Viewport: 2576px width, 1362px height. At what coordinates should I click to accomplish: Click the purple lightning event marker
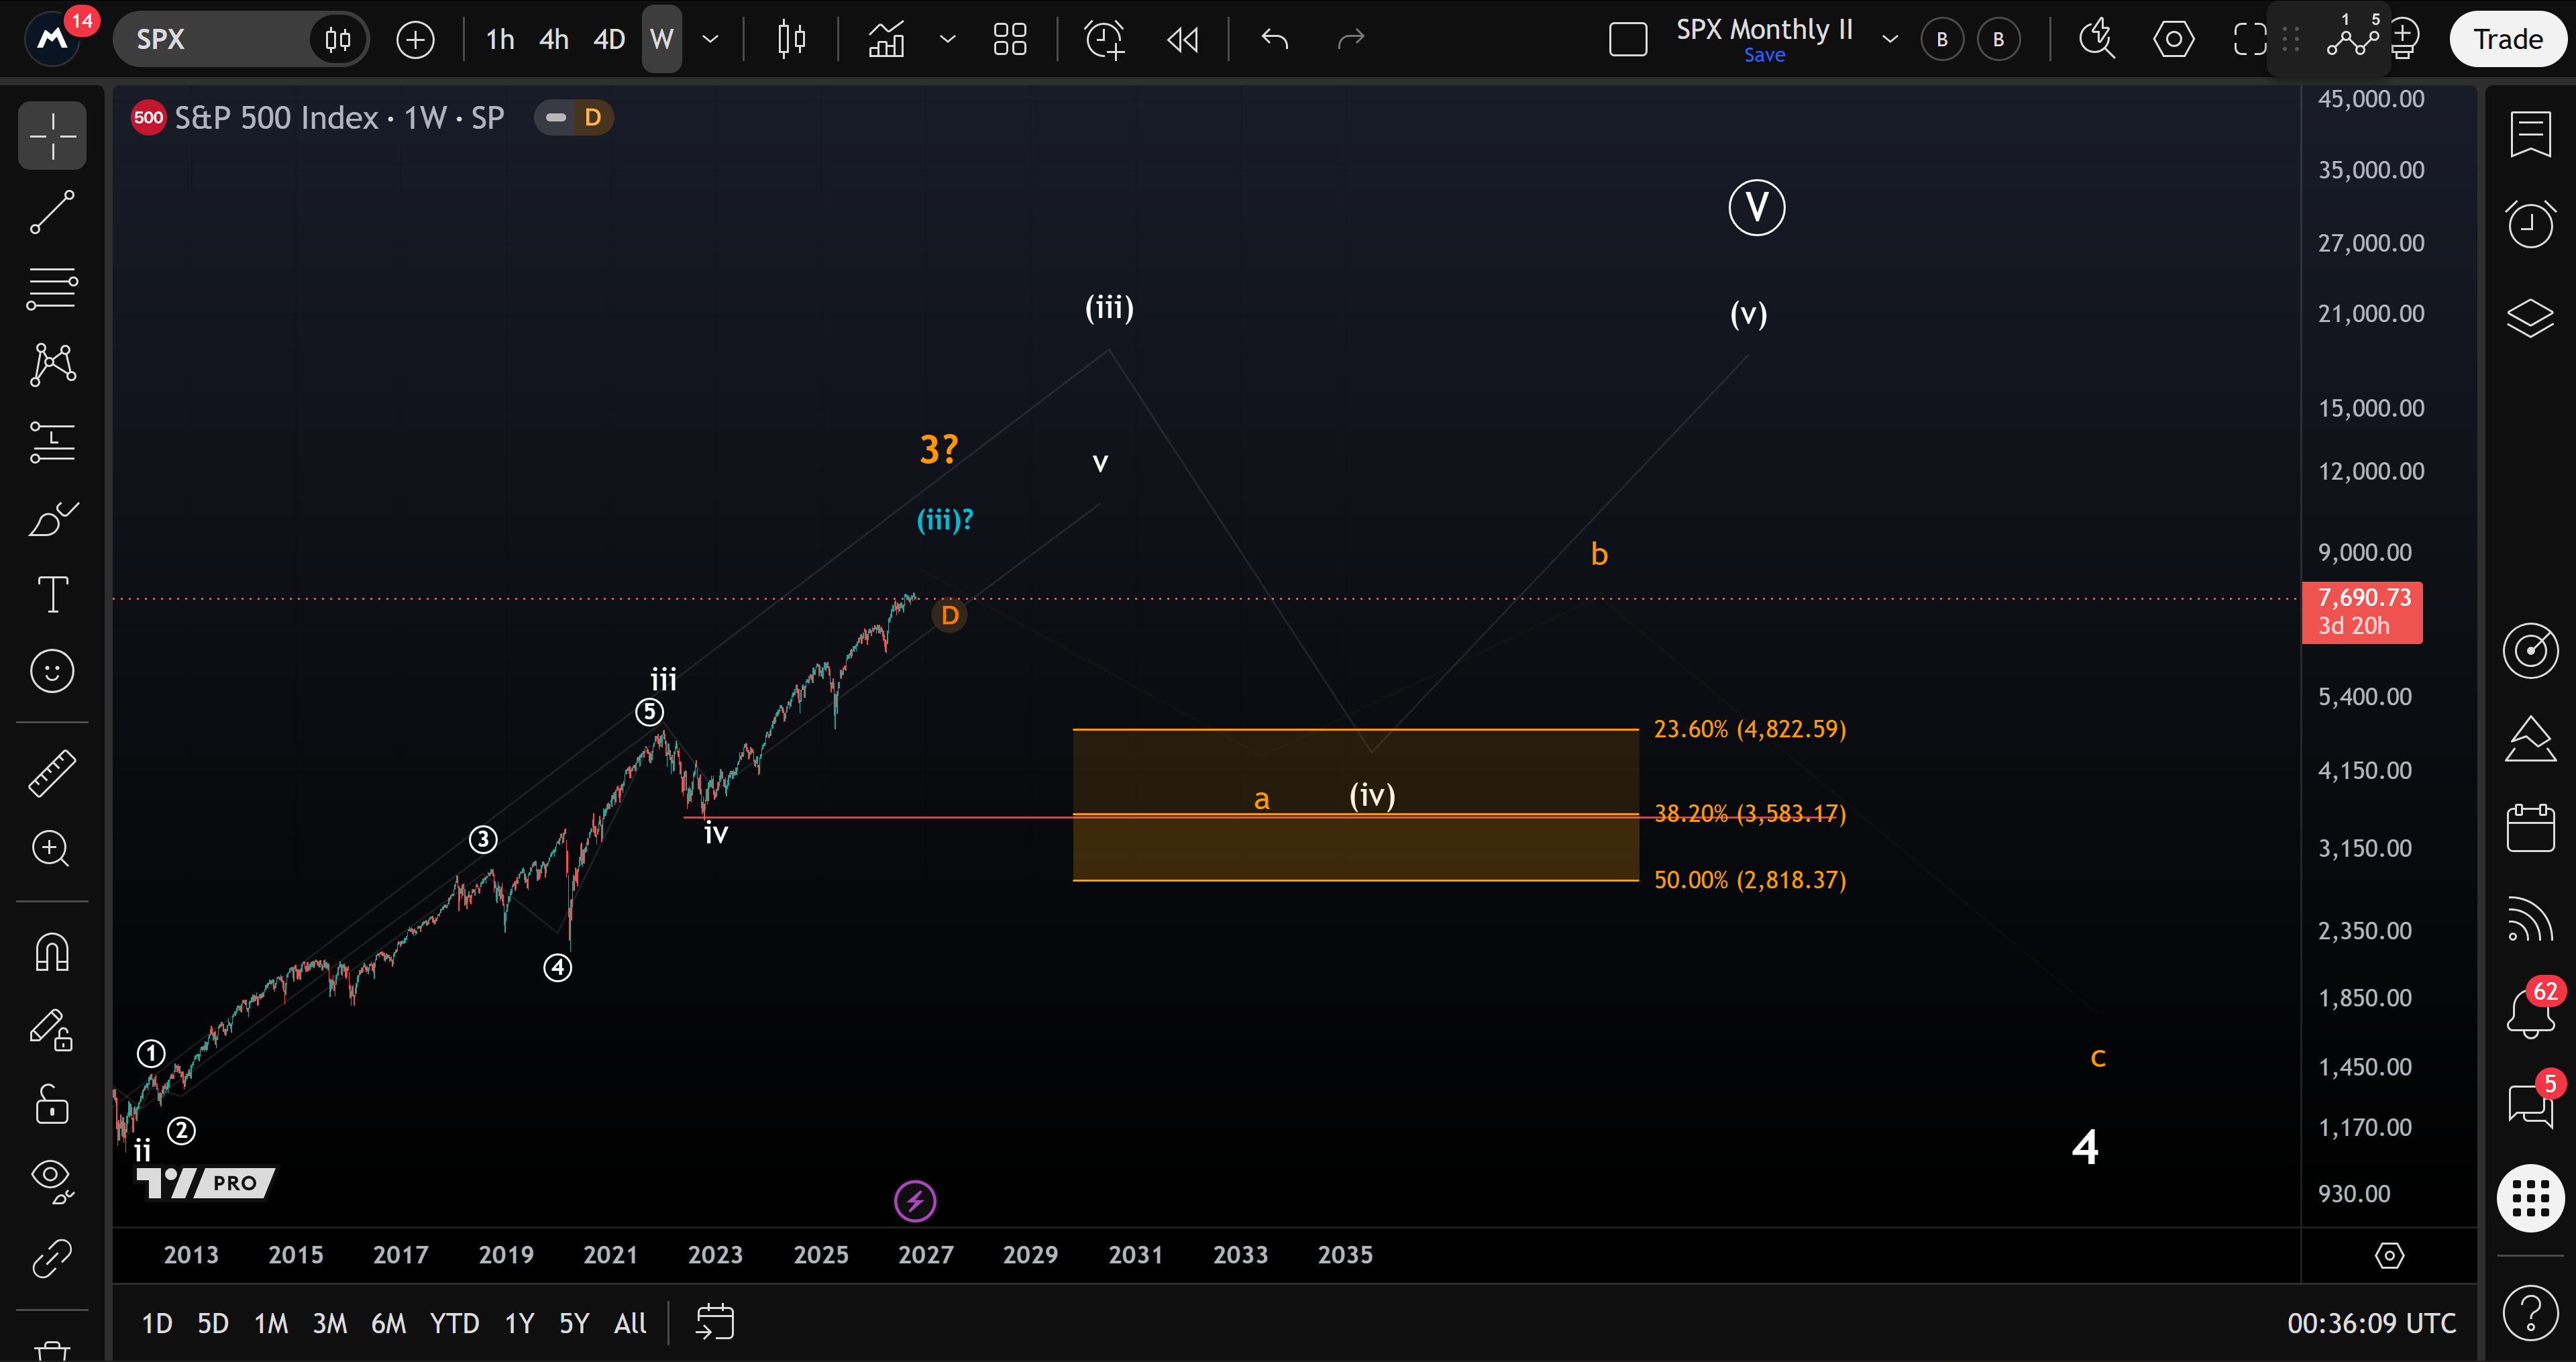(914, 1201)
